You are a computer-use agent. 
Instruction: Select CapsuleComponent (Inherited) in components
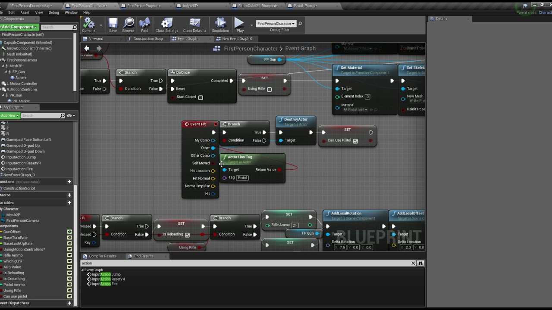(x=28, y=43)
